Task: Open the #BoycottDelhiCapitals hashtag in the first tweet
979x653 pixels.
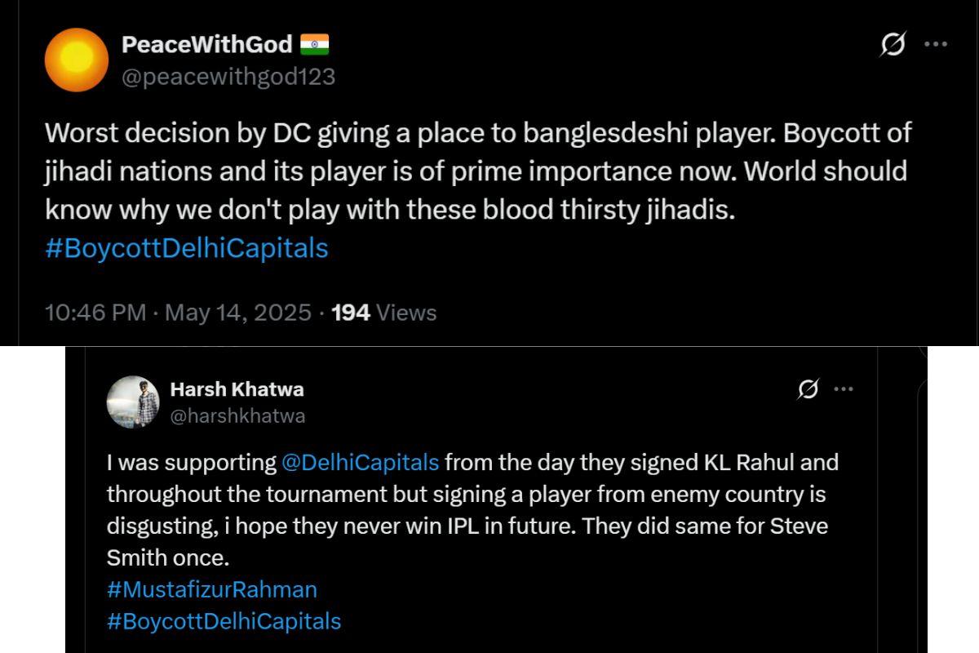Action: pos(187,248)
